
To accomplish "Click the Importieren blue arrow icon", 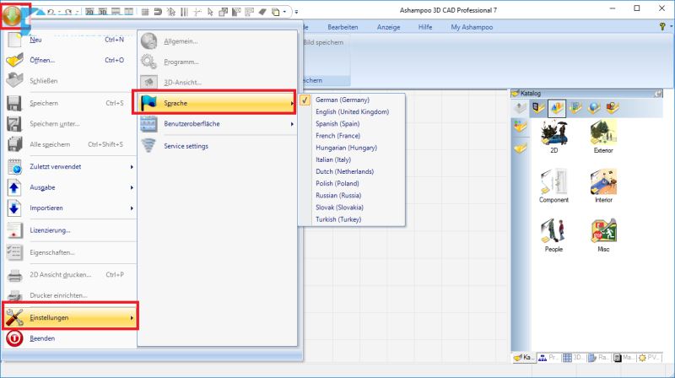I will pyautogui.click(x=14, y=208).
